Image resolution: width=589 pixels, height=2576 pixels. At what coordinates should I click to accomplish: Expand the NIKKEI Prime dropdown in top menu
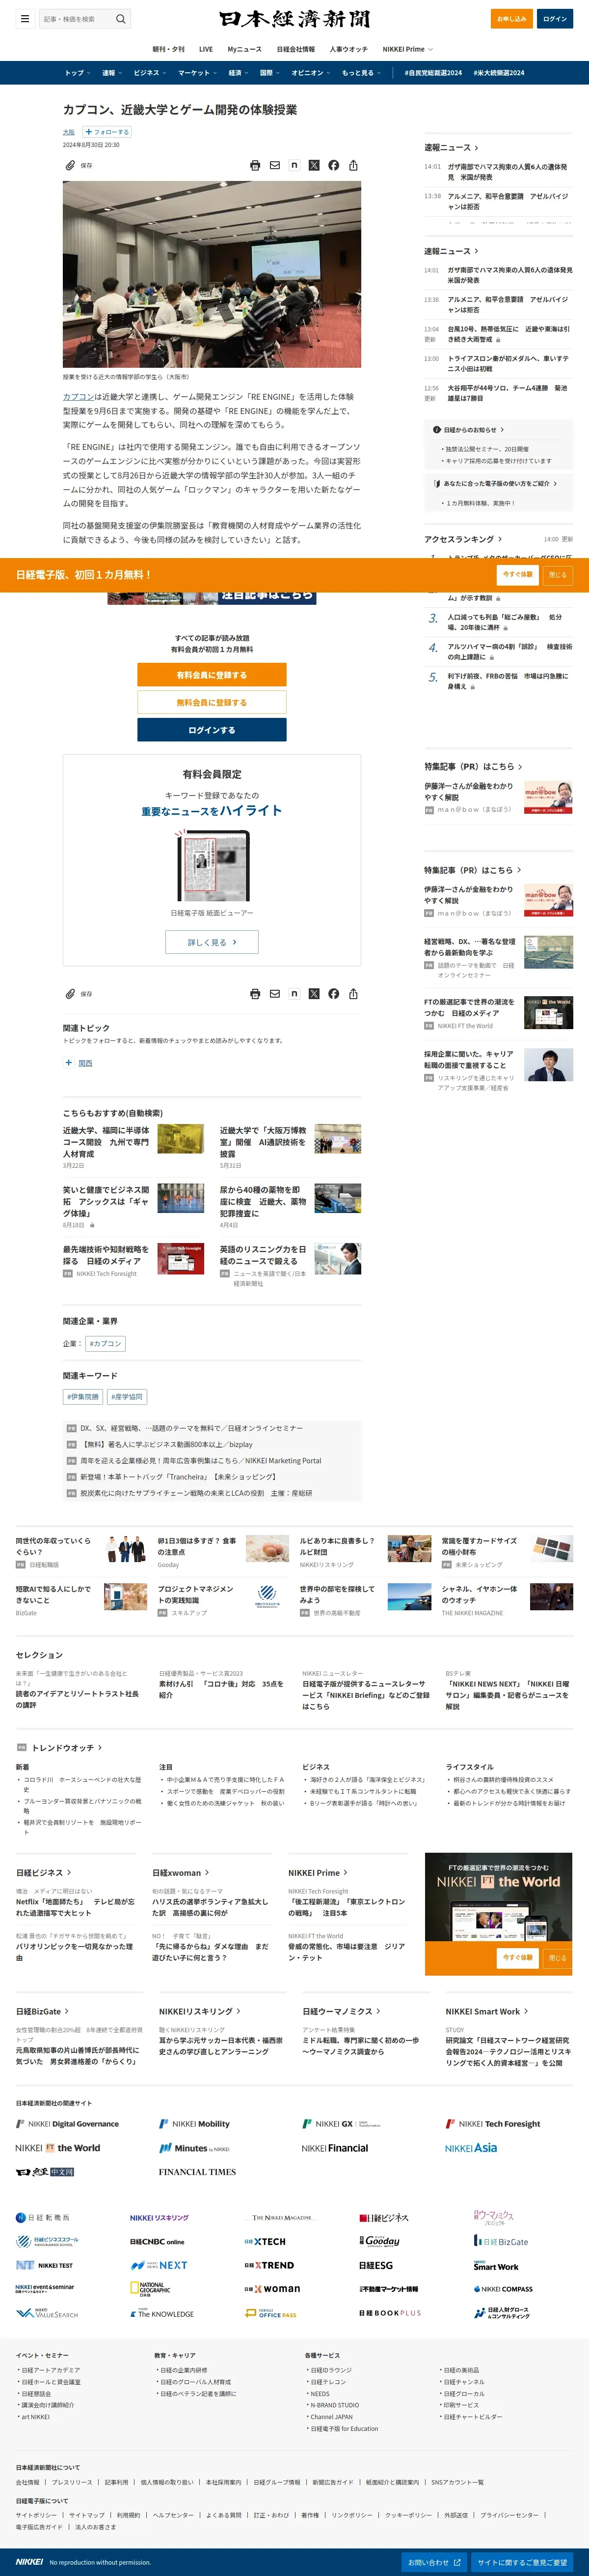pyautogui.click(x=407, y=49)
